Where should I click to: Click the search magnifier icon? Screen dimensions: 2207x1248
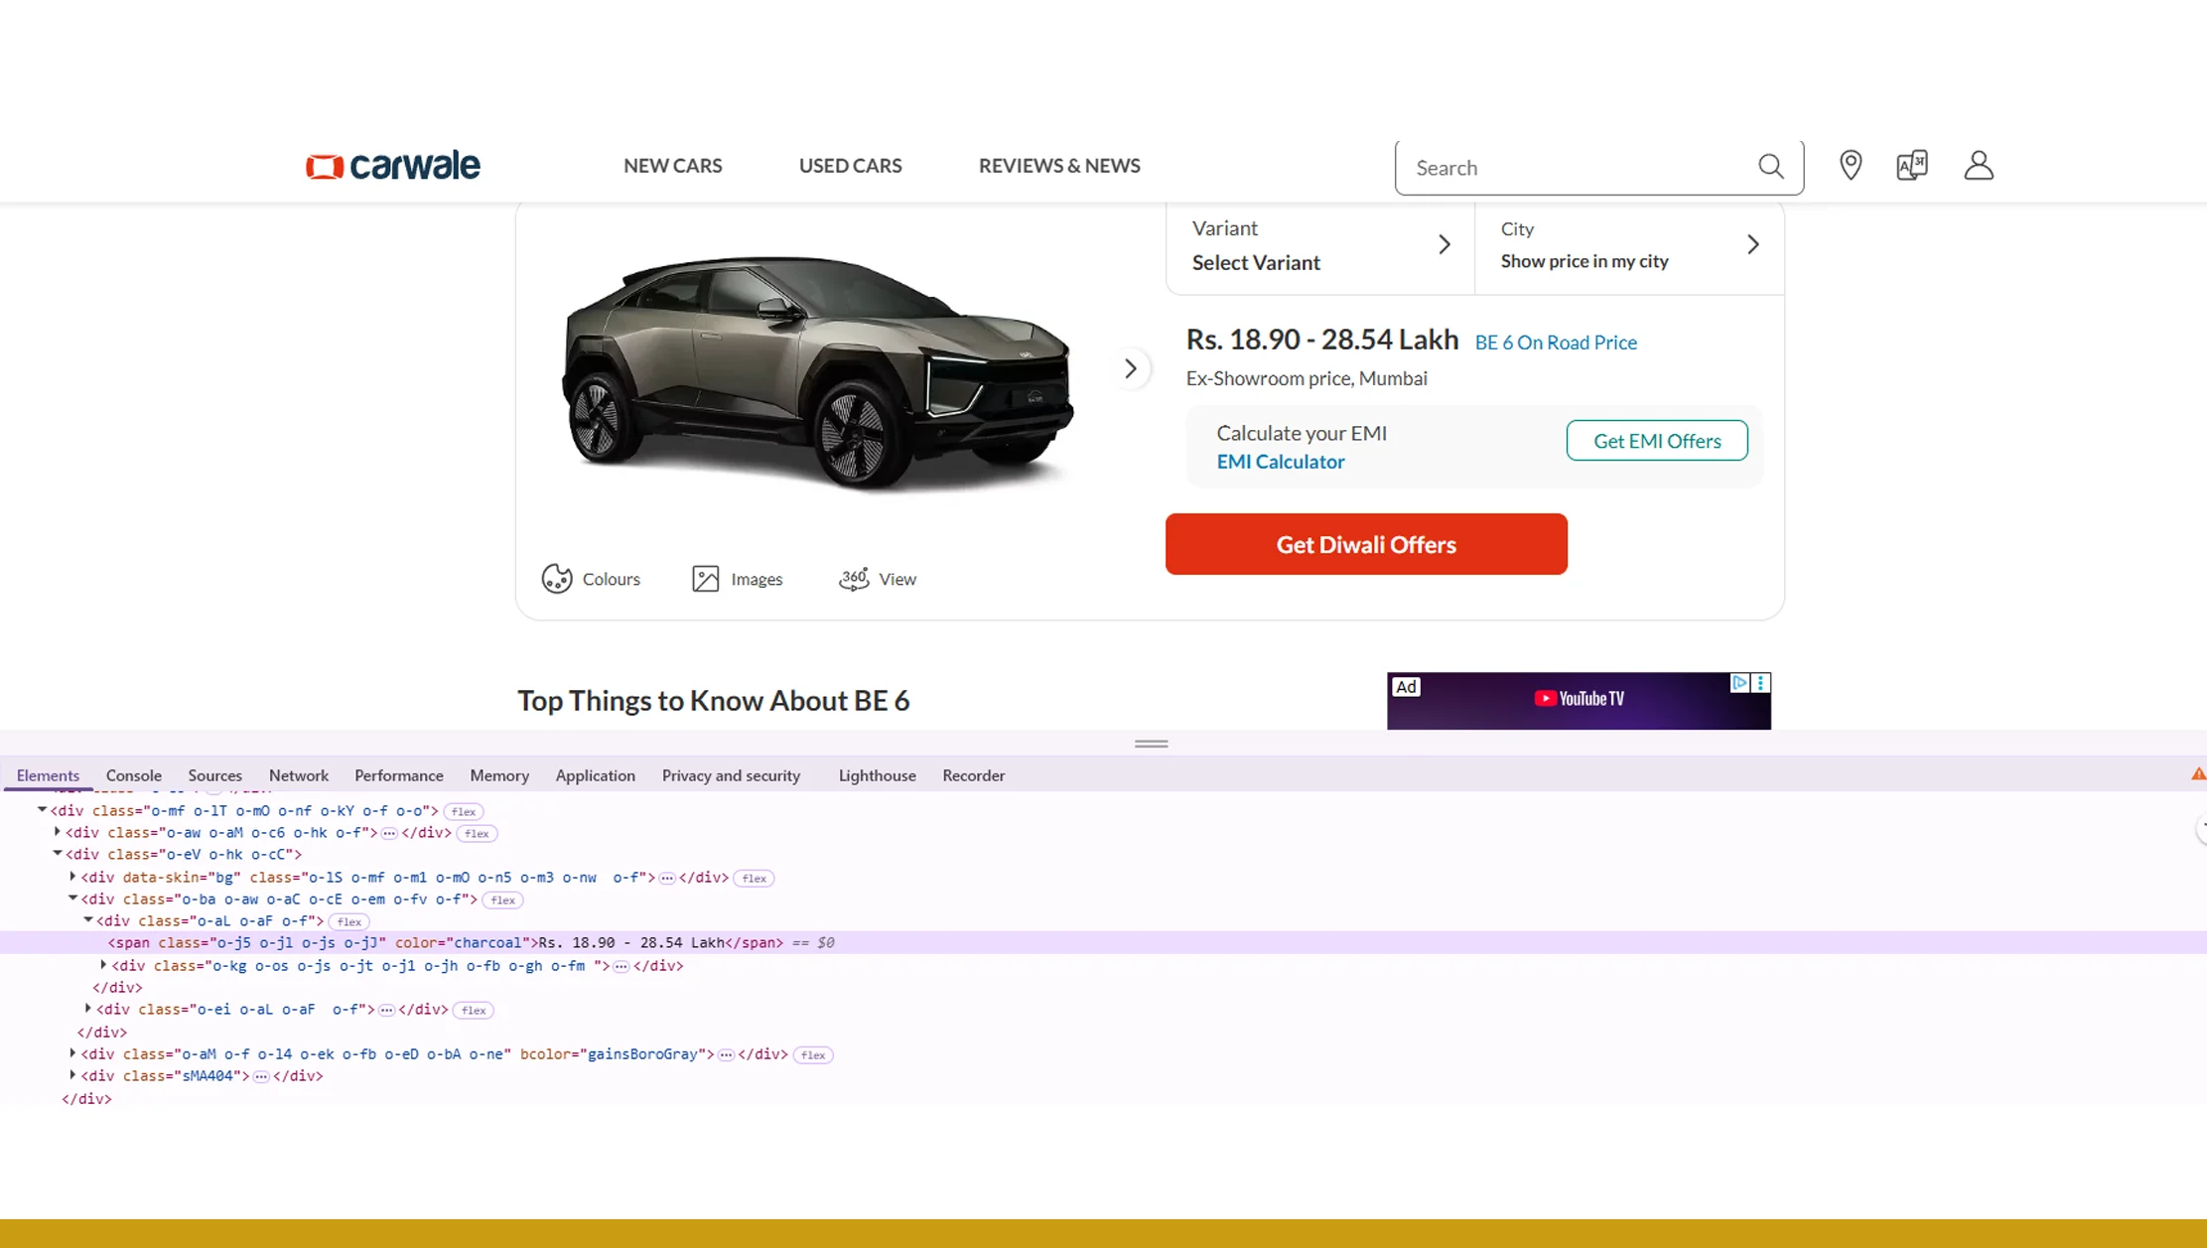[x=1771, y=166]
